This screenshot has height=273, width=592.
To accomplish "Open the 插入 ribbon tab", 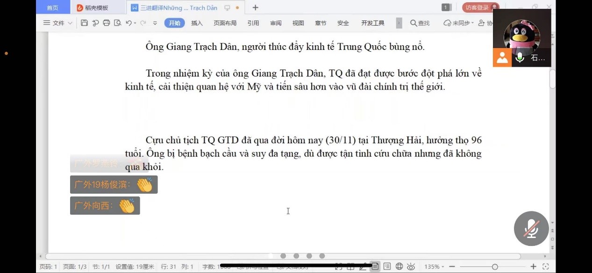I will pos(197,23).
